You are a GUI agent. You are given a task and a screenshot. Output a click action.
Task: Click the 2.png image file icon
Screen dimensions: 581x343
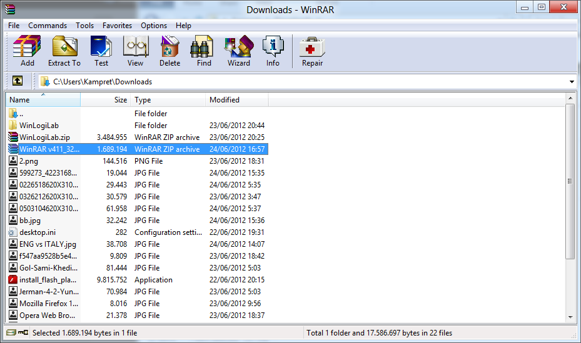[x=13, y=161]
